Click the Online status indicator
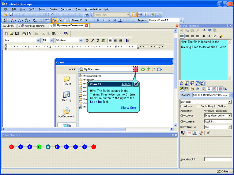Screen dimensions: 234x175 pos(223,171)
